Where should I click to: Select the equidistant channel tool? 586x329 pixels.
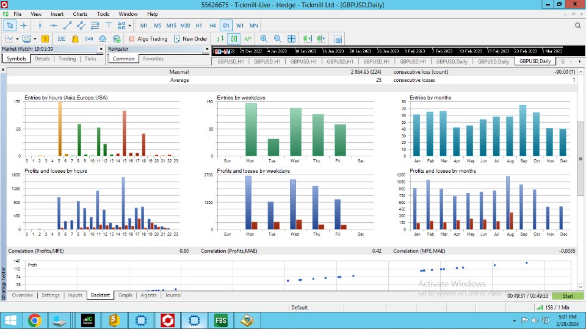[x=81, y=26]
